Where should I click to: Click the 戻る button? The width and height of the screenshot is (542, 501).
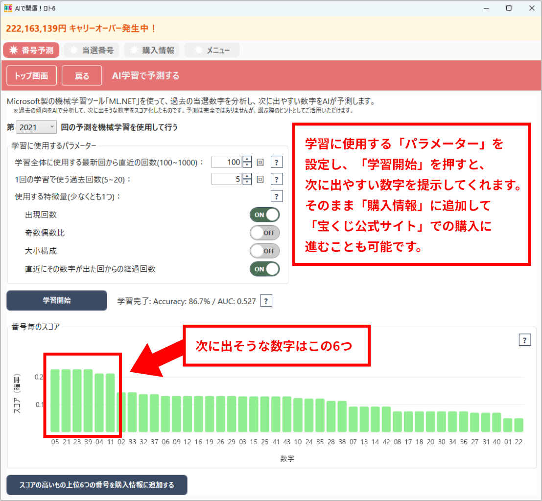(x=82, y=75)
